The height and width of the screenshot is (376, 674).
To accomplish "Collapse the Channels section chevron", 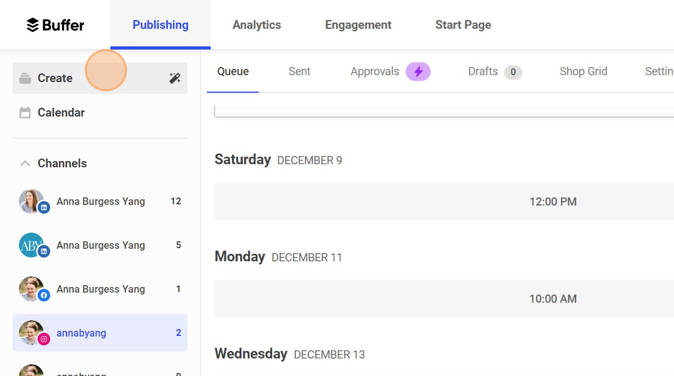I will (x=25, y=163).
